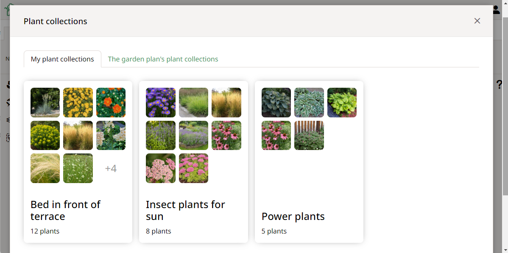Image resolution: width=508 pixels, height=253 pixels.
Task: Select light pink yarrow thumbnail in Insect plants
Action: pyautogui.click(x=160, y=168)
